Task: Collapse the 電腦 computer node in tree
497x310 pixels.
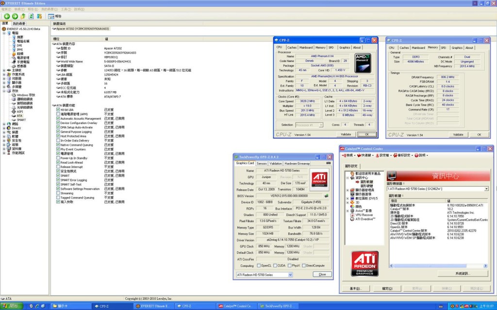Action: point(4,33)
